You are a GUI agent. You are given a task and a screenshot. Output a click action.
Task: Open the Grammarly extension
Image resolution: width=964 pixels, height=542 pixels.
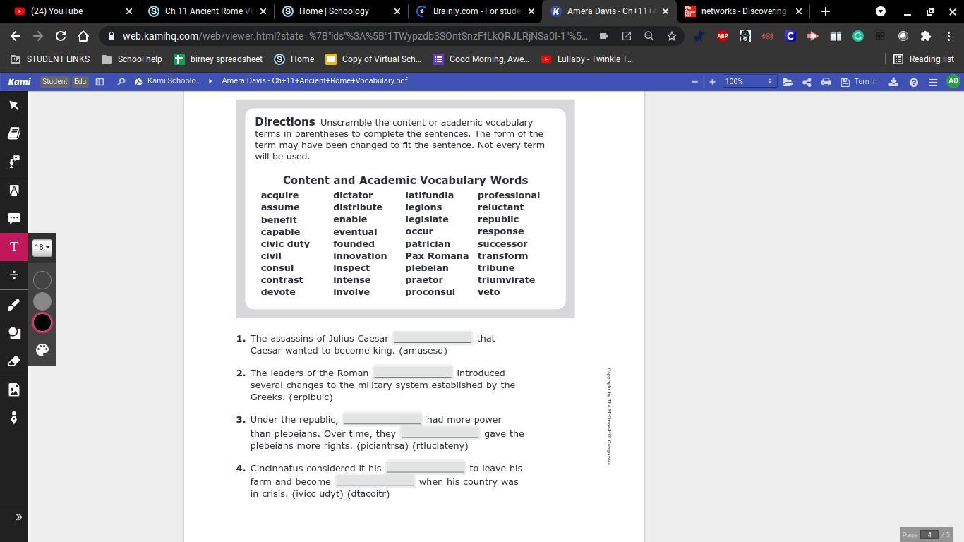(858, 36)
